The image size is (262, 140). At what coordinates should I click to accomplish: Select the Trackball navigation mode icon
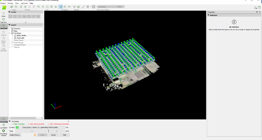click(65, 7)
